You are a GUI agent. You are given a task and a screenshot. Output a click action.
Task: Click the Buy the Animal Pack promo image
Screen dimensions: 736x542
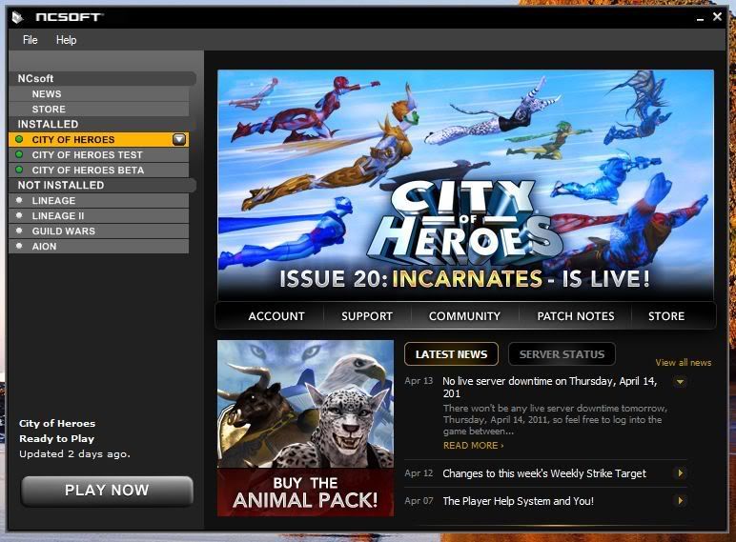[306, 428]
